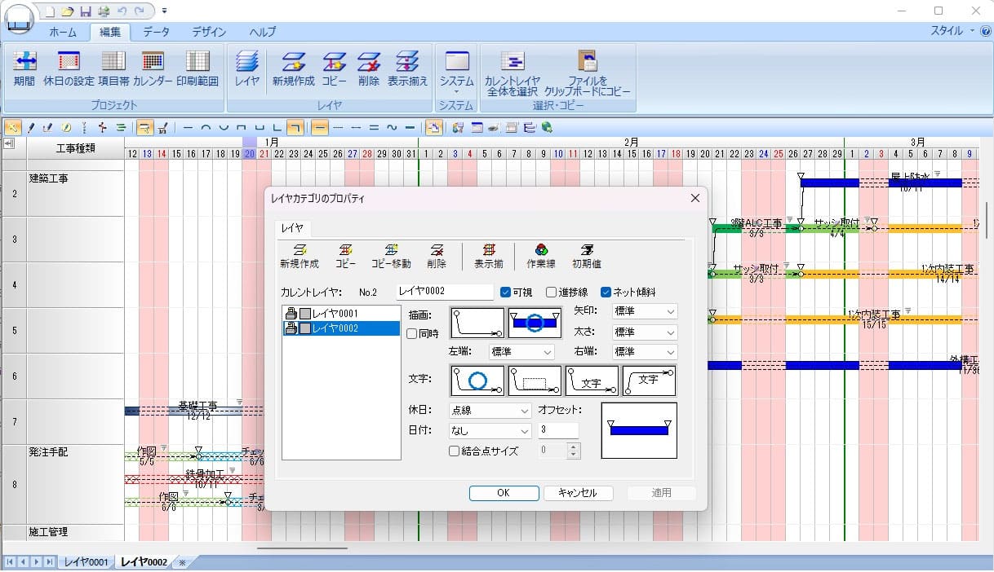
Task: Click 削除 in the ribbon レイヤ group
Action: click(x=369, y=69)
